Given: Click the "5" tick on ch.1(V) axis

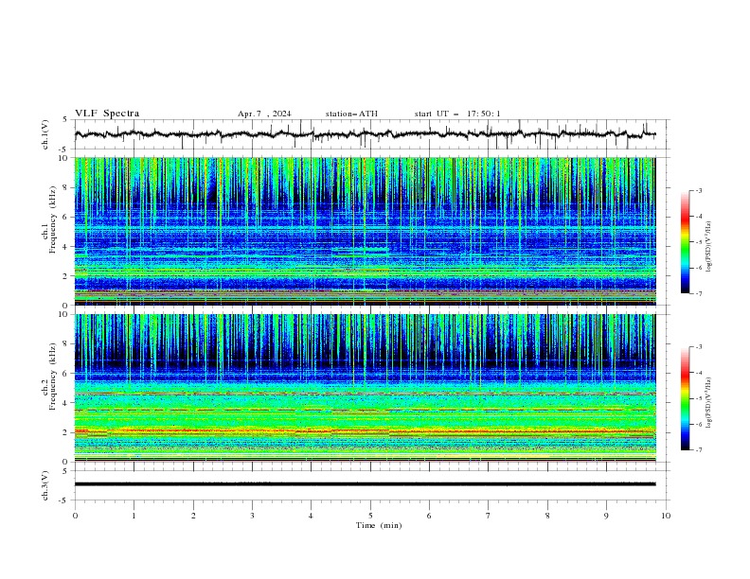Looking at the screenshot, I should click(x=65, y=120).
